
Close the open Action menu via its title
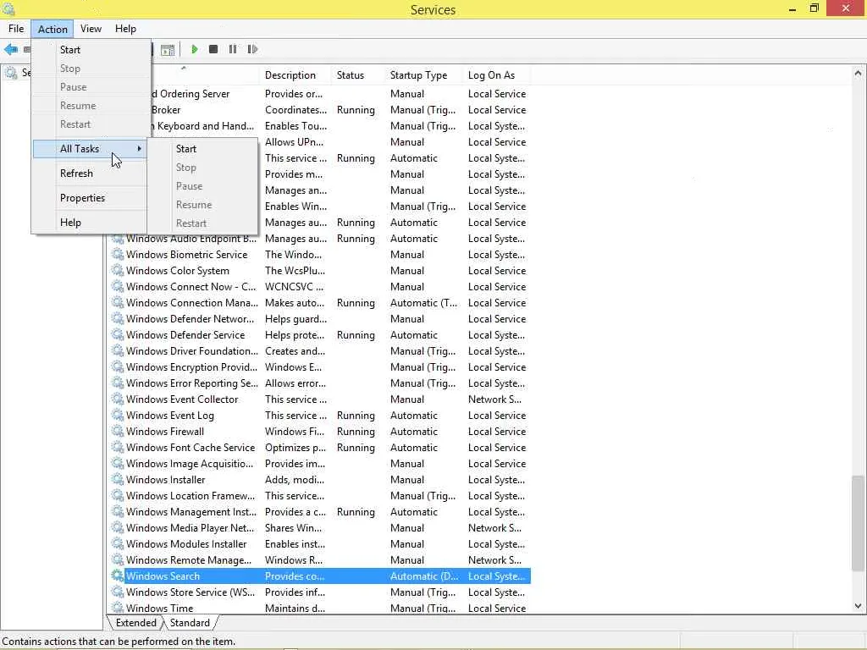[x=52, y=29]
